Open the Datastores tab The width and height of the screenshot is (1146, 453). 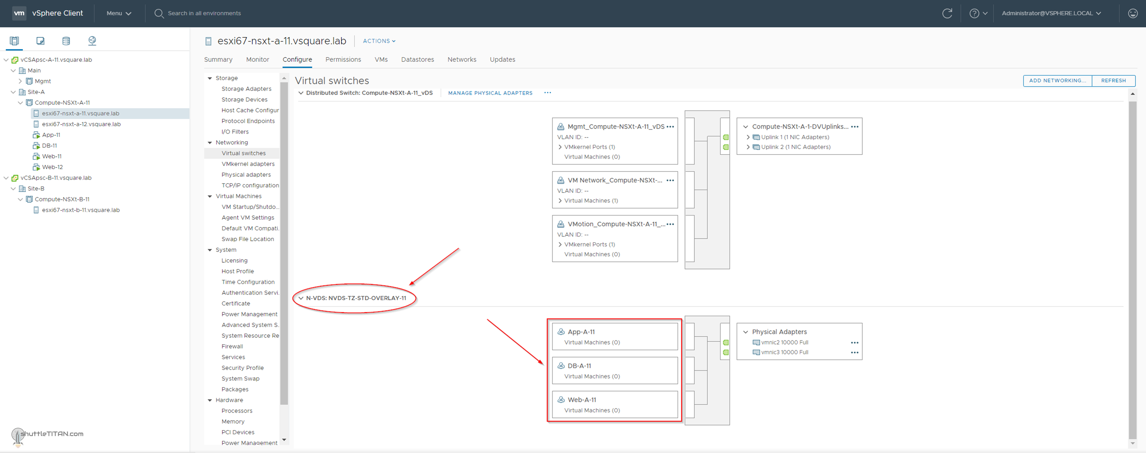[x=417, y=60]
